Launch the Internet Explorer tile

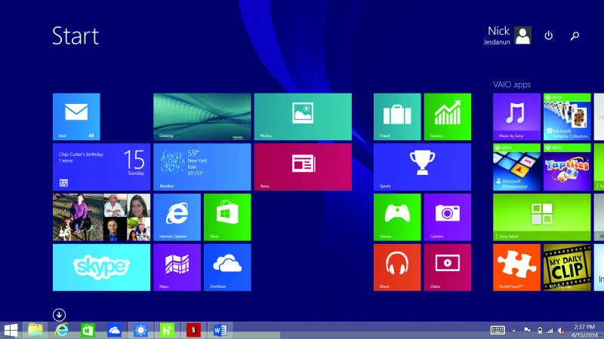[177, 217]
